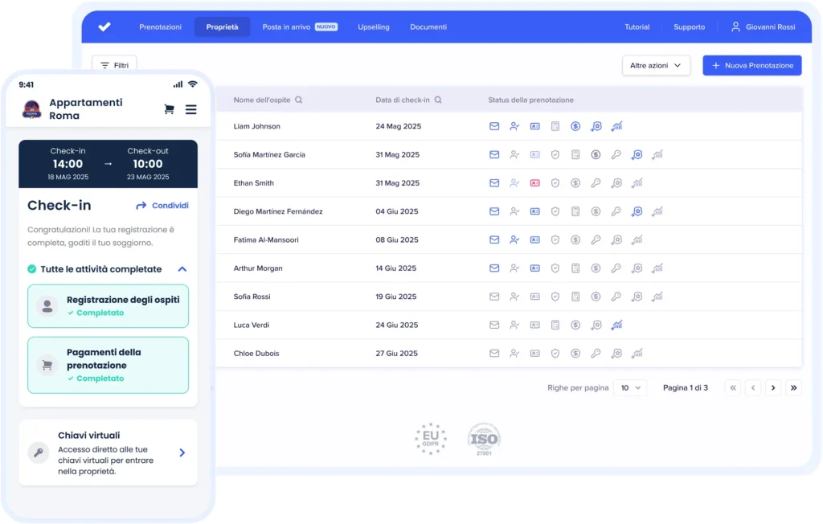Click the shield icon in Fatima Al-Mansoori's row

point(555,239)
